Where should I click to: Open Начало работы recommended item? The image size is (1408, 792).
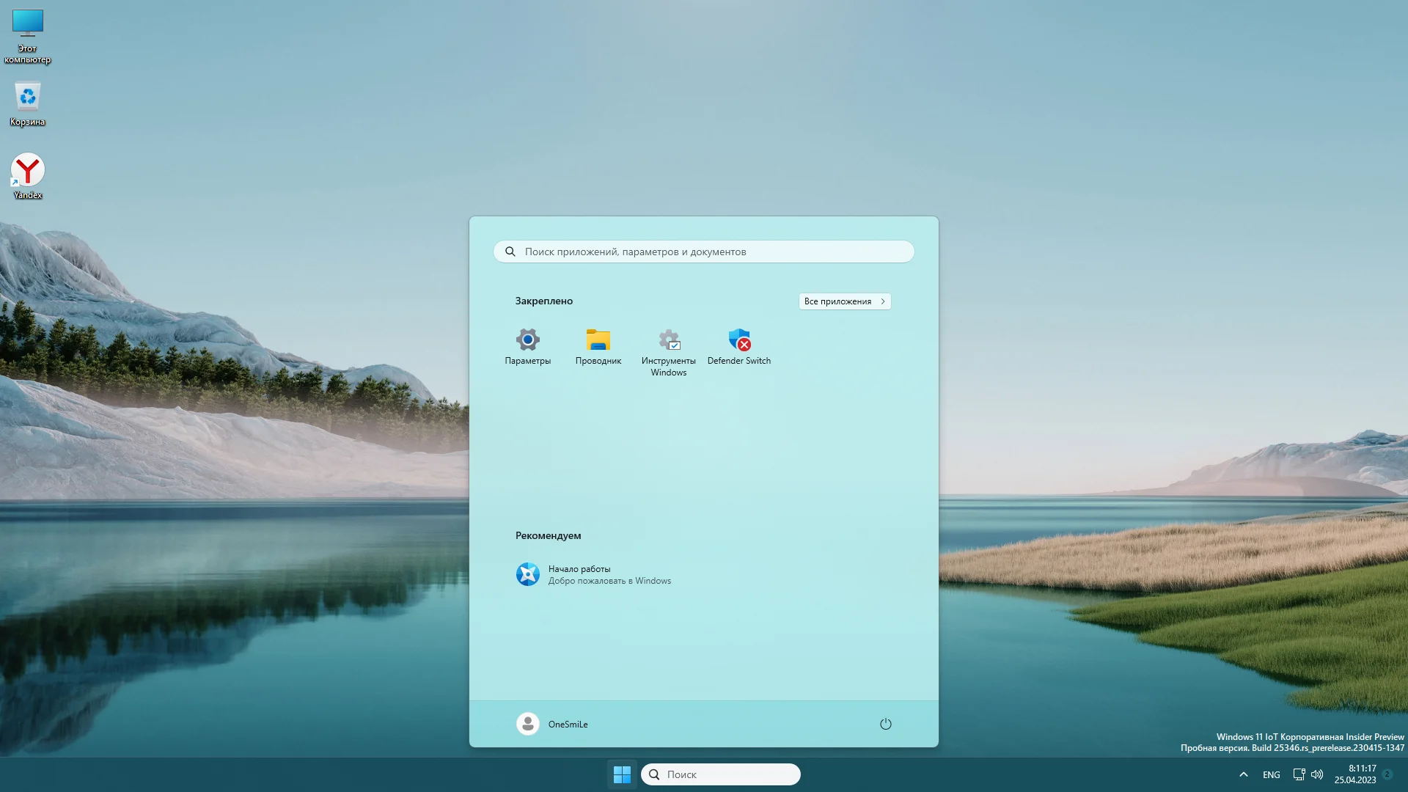click(x=593, y=574)
